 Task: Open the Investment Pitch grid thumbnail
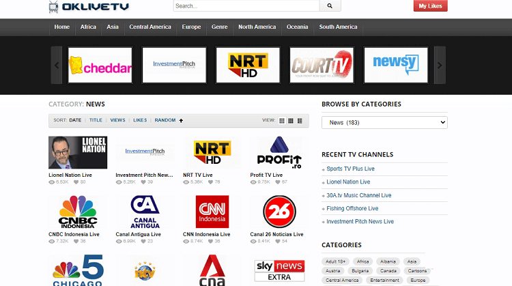145,152
